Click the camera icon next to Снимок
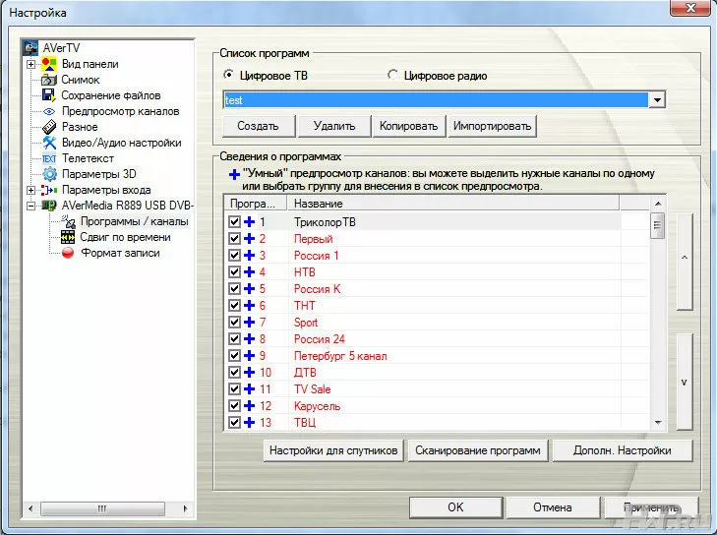 48,80
